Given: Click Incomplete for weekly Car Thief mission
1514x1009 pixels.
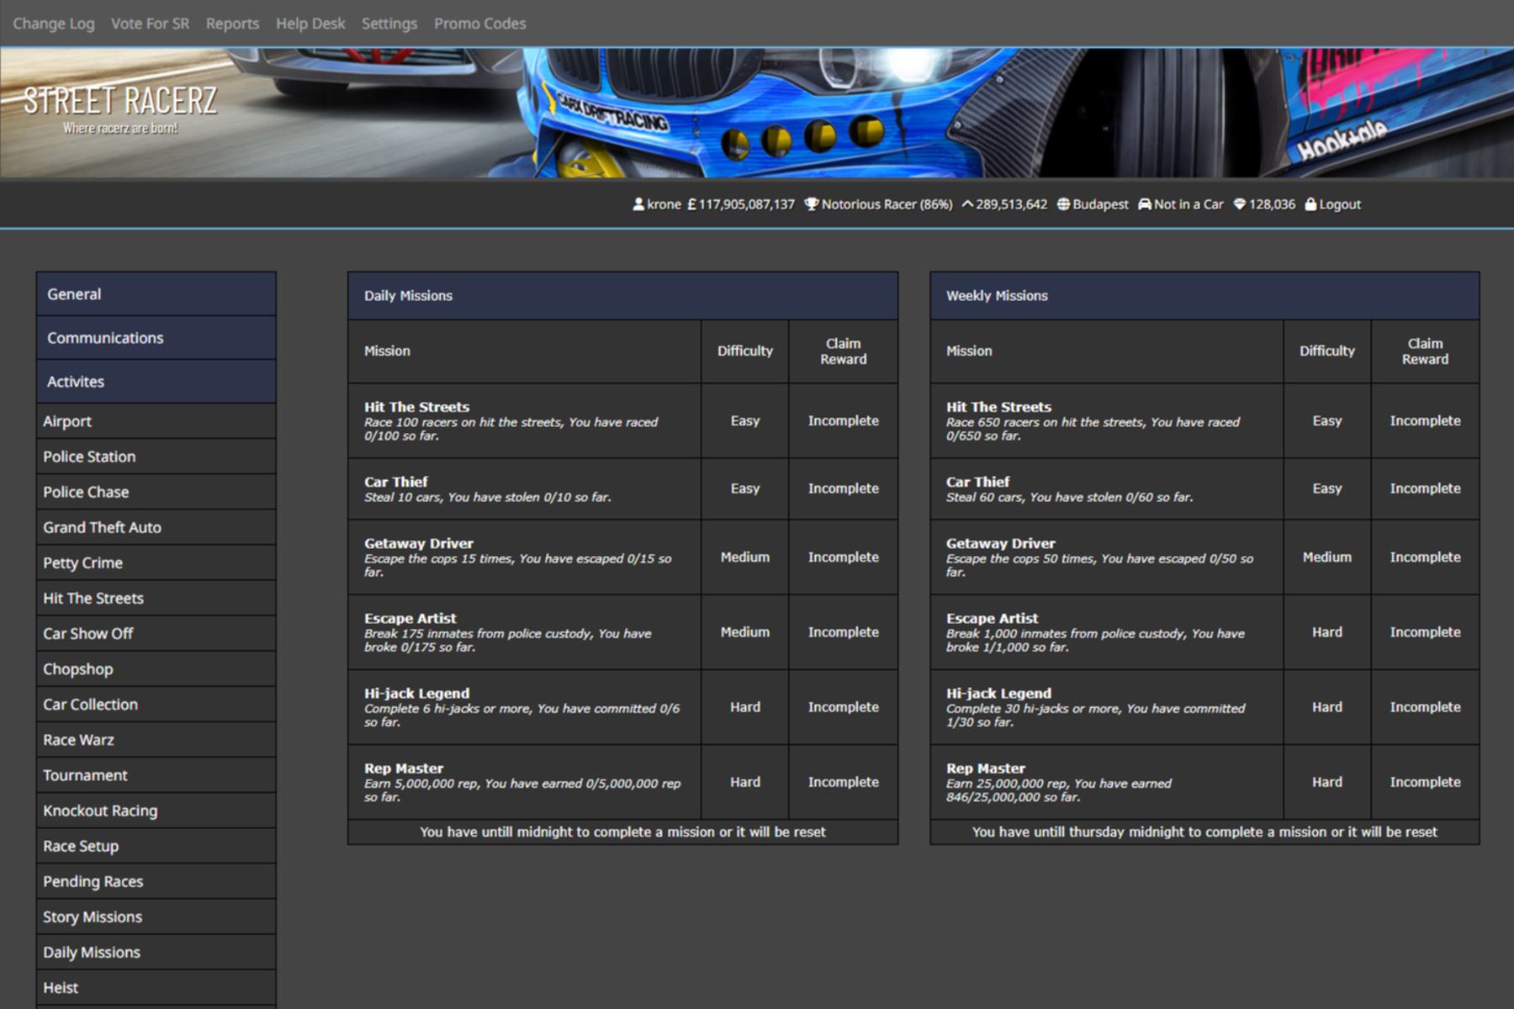Looking at the screenshot, I should [x=1425, y=489].
